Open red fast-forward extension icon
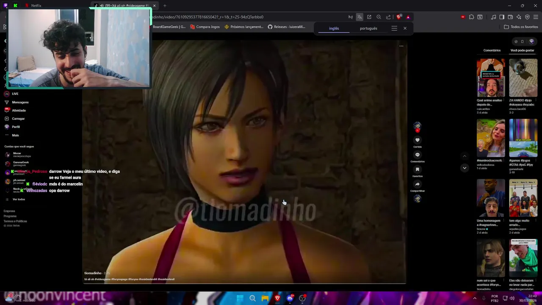 coord(463,17)
